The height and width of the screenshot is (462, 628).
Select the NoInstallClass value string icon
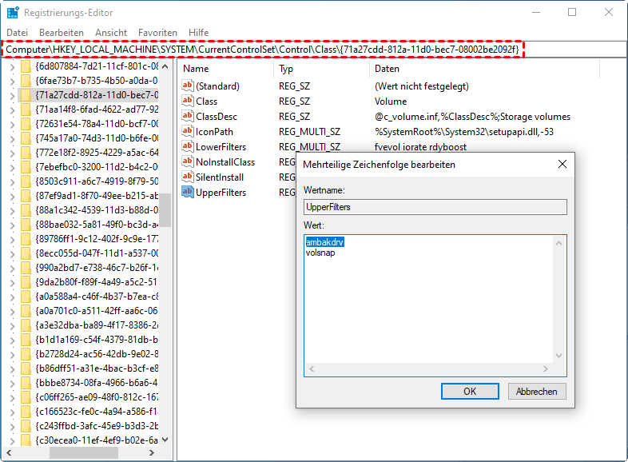tap(188, 162)
